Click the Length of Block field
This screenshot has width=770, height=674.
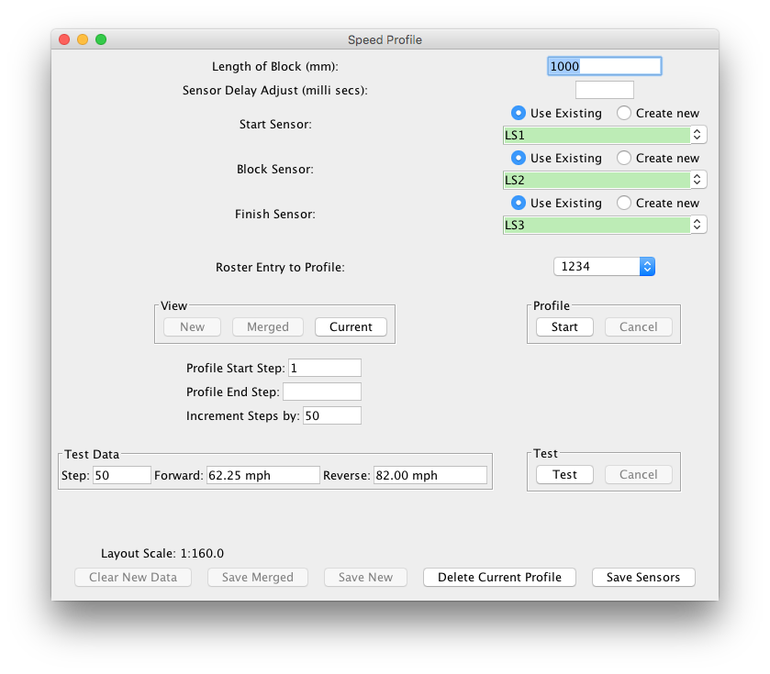604,66
